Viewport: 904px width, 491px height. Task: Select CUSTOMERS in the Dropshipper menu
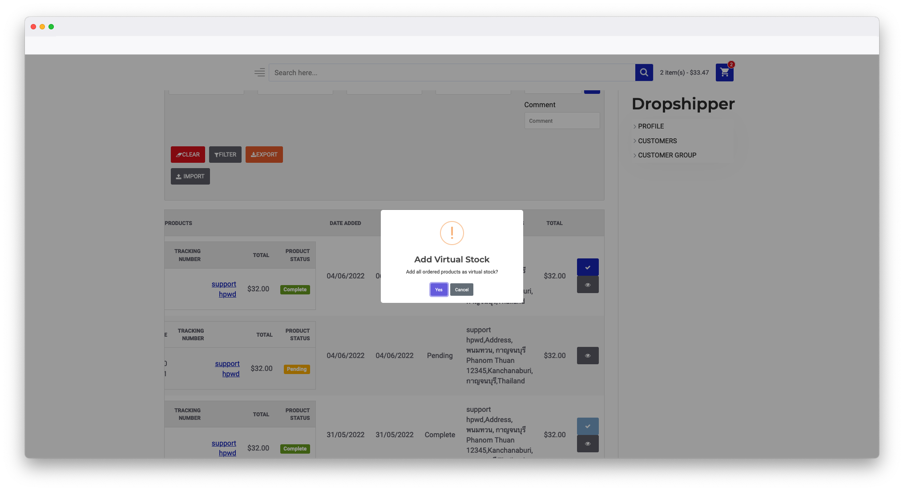click(657, 141)
